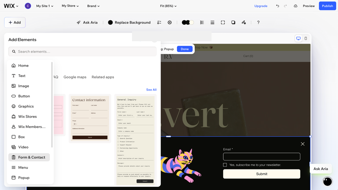
Task: Open the help question mark
Action: [258, 22]
